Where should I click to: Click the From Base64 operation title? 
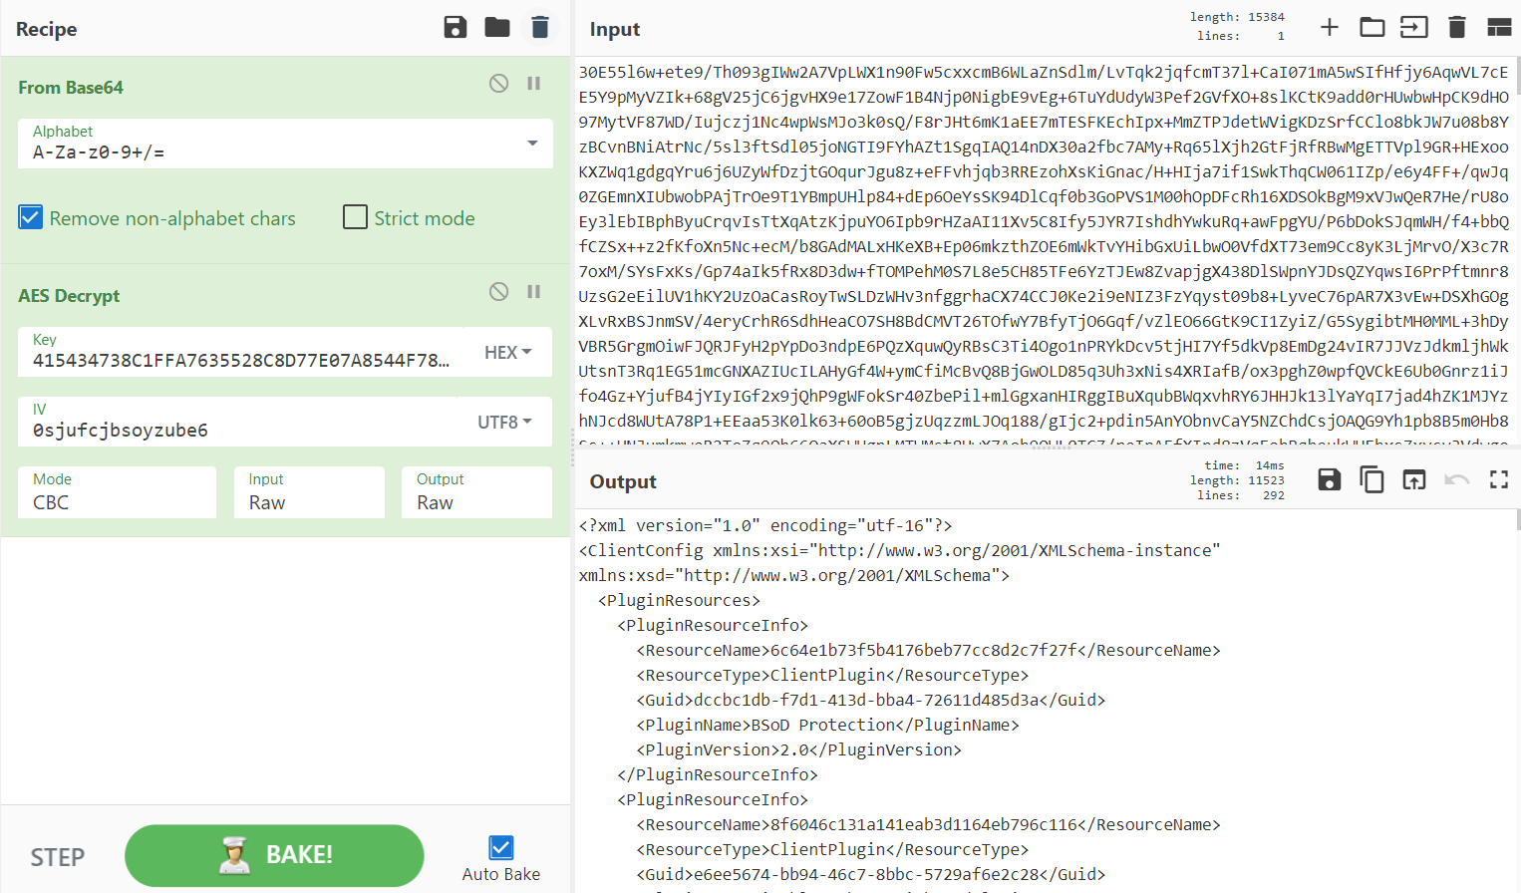point(71,88)
